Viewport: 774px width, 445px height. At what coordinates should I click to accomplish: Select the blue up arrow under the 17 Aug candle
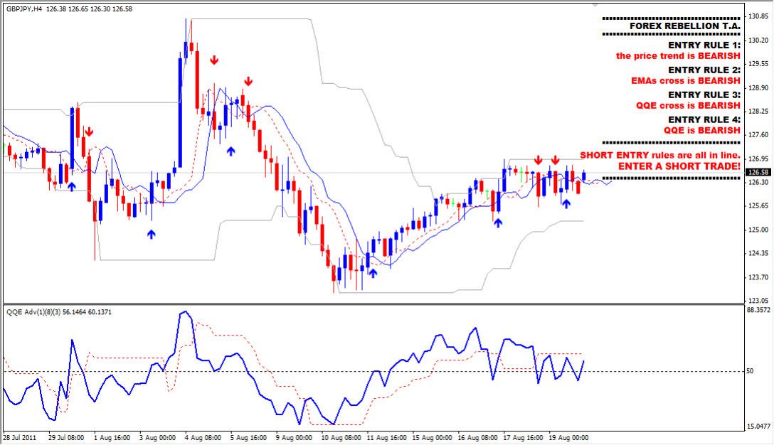point(498,222)
